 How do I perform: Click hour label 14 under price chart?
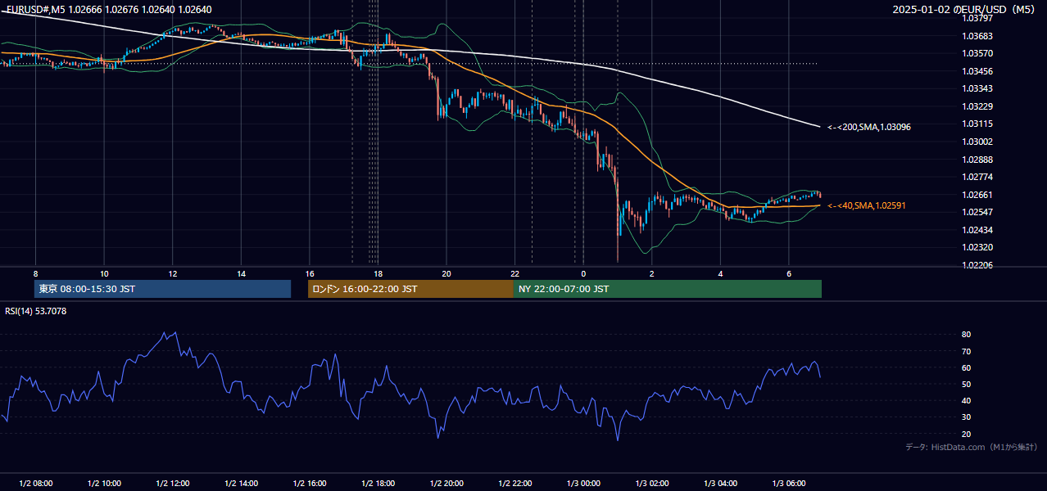pyautogui.click(x=241, y=273)
